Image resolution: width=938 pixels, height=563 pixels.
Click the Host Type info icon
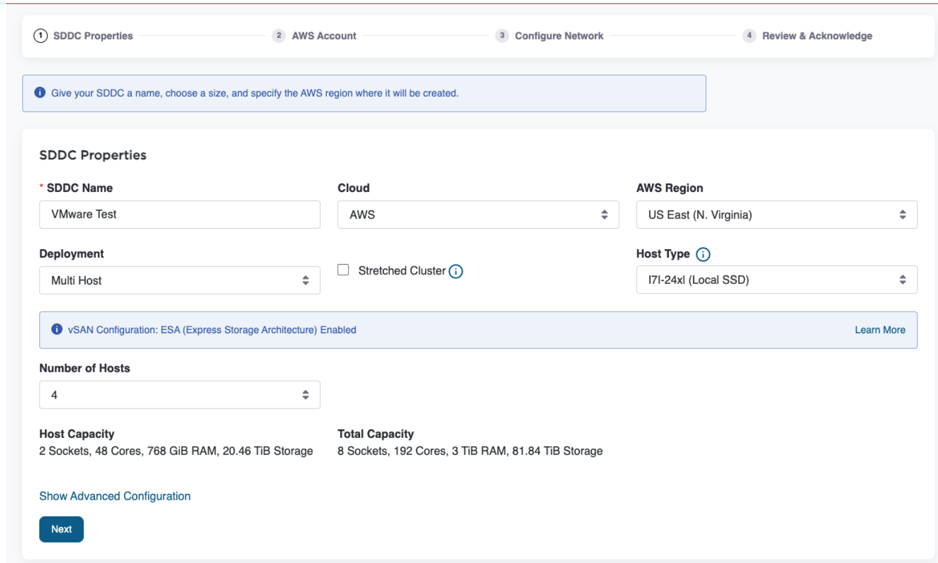click(703, 254)
